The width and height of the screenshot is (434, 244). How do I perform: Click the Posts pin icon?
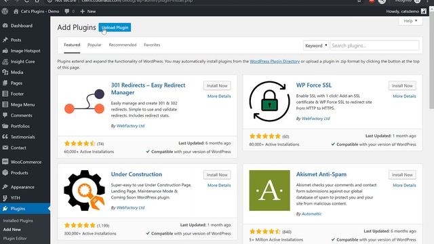[5, 40]
